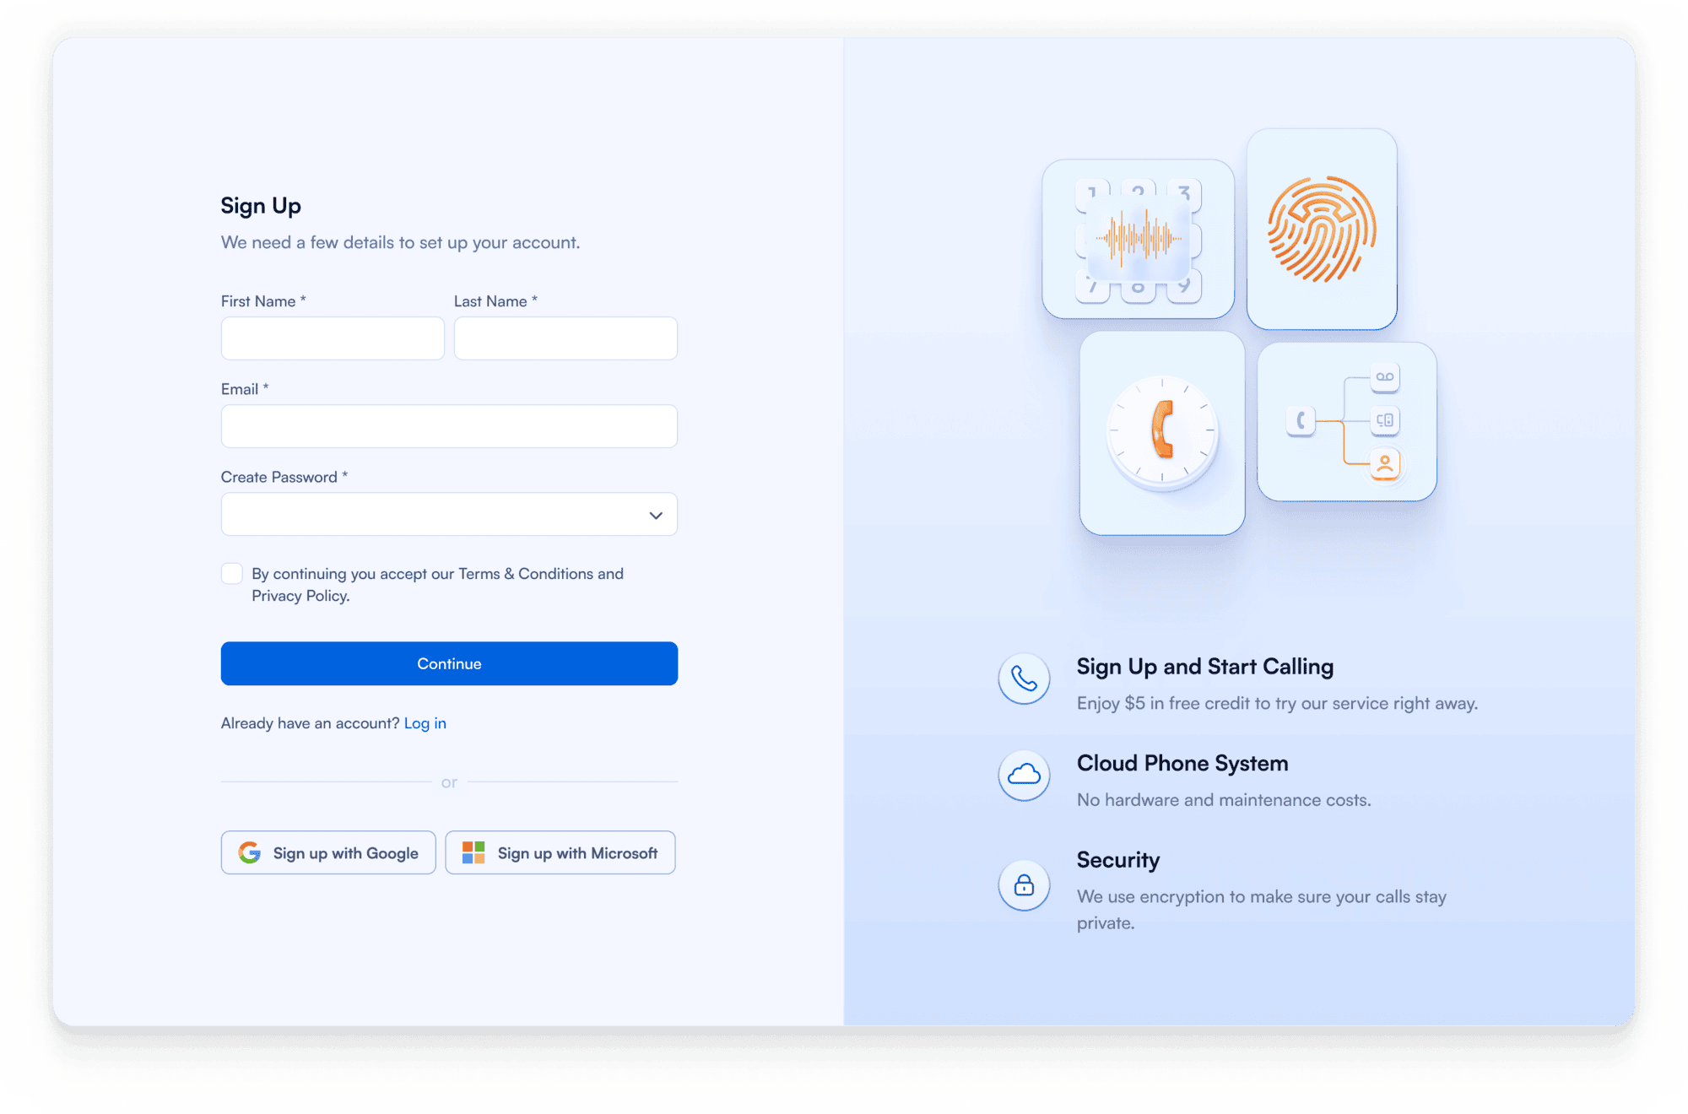This screenshot has width=1688, height=1114.
Task: Click the phone icon beside Sign Up and Start Calling
Action: [x=1024, y=679]
